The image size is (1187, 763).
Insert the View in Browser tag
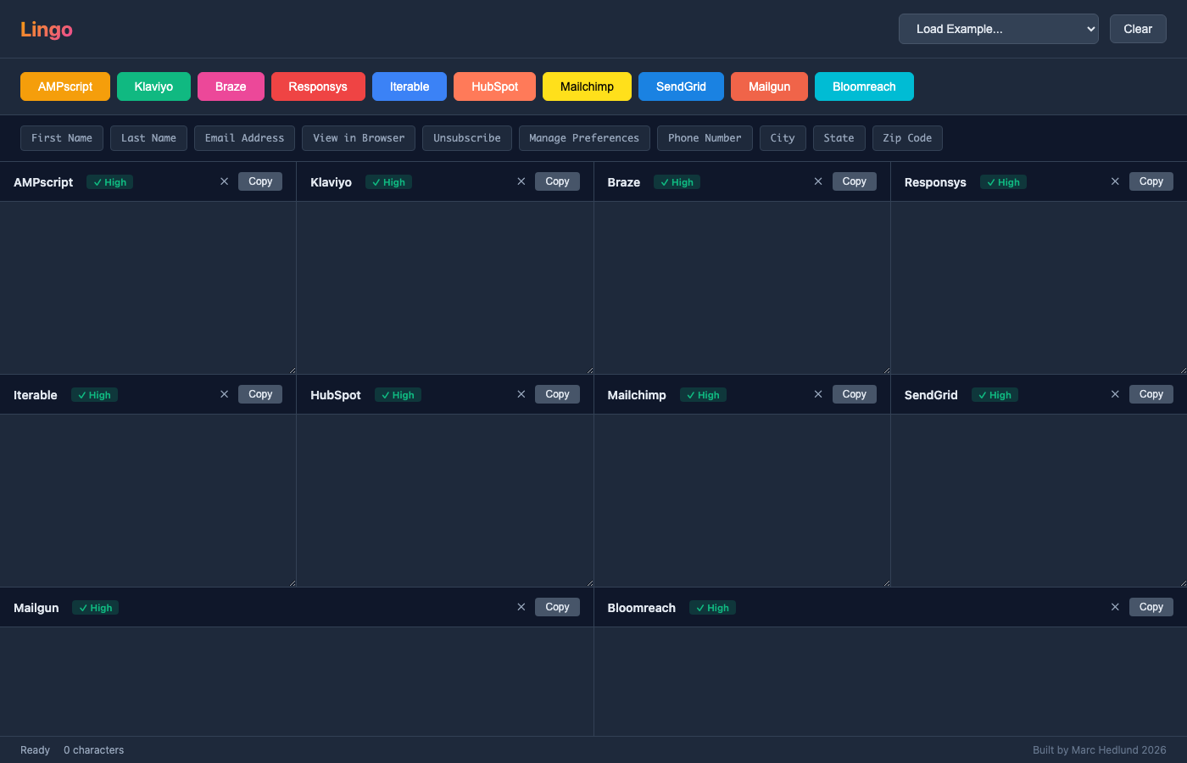click(x=359, y=138)
